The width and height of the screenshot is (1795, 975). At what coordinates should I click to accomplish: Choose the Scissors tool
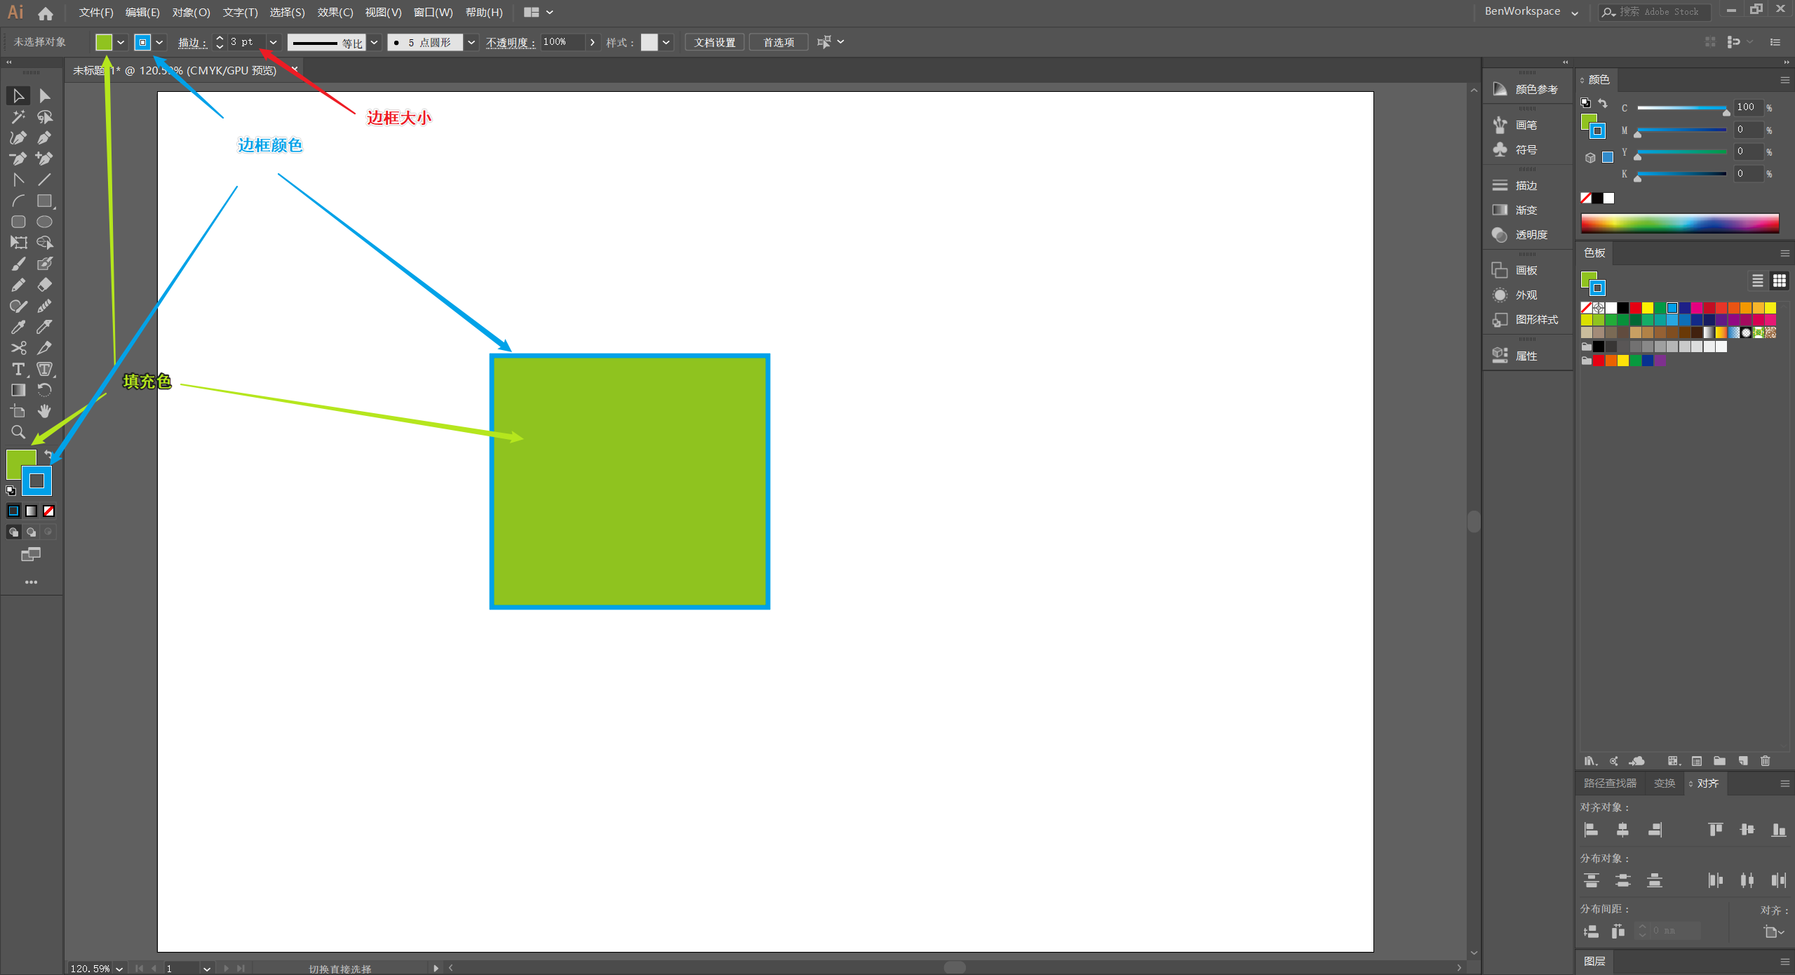18,348
